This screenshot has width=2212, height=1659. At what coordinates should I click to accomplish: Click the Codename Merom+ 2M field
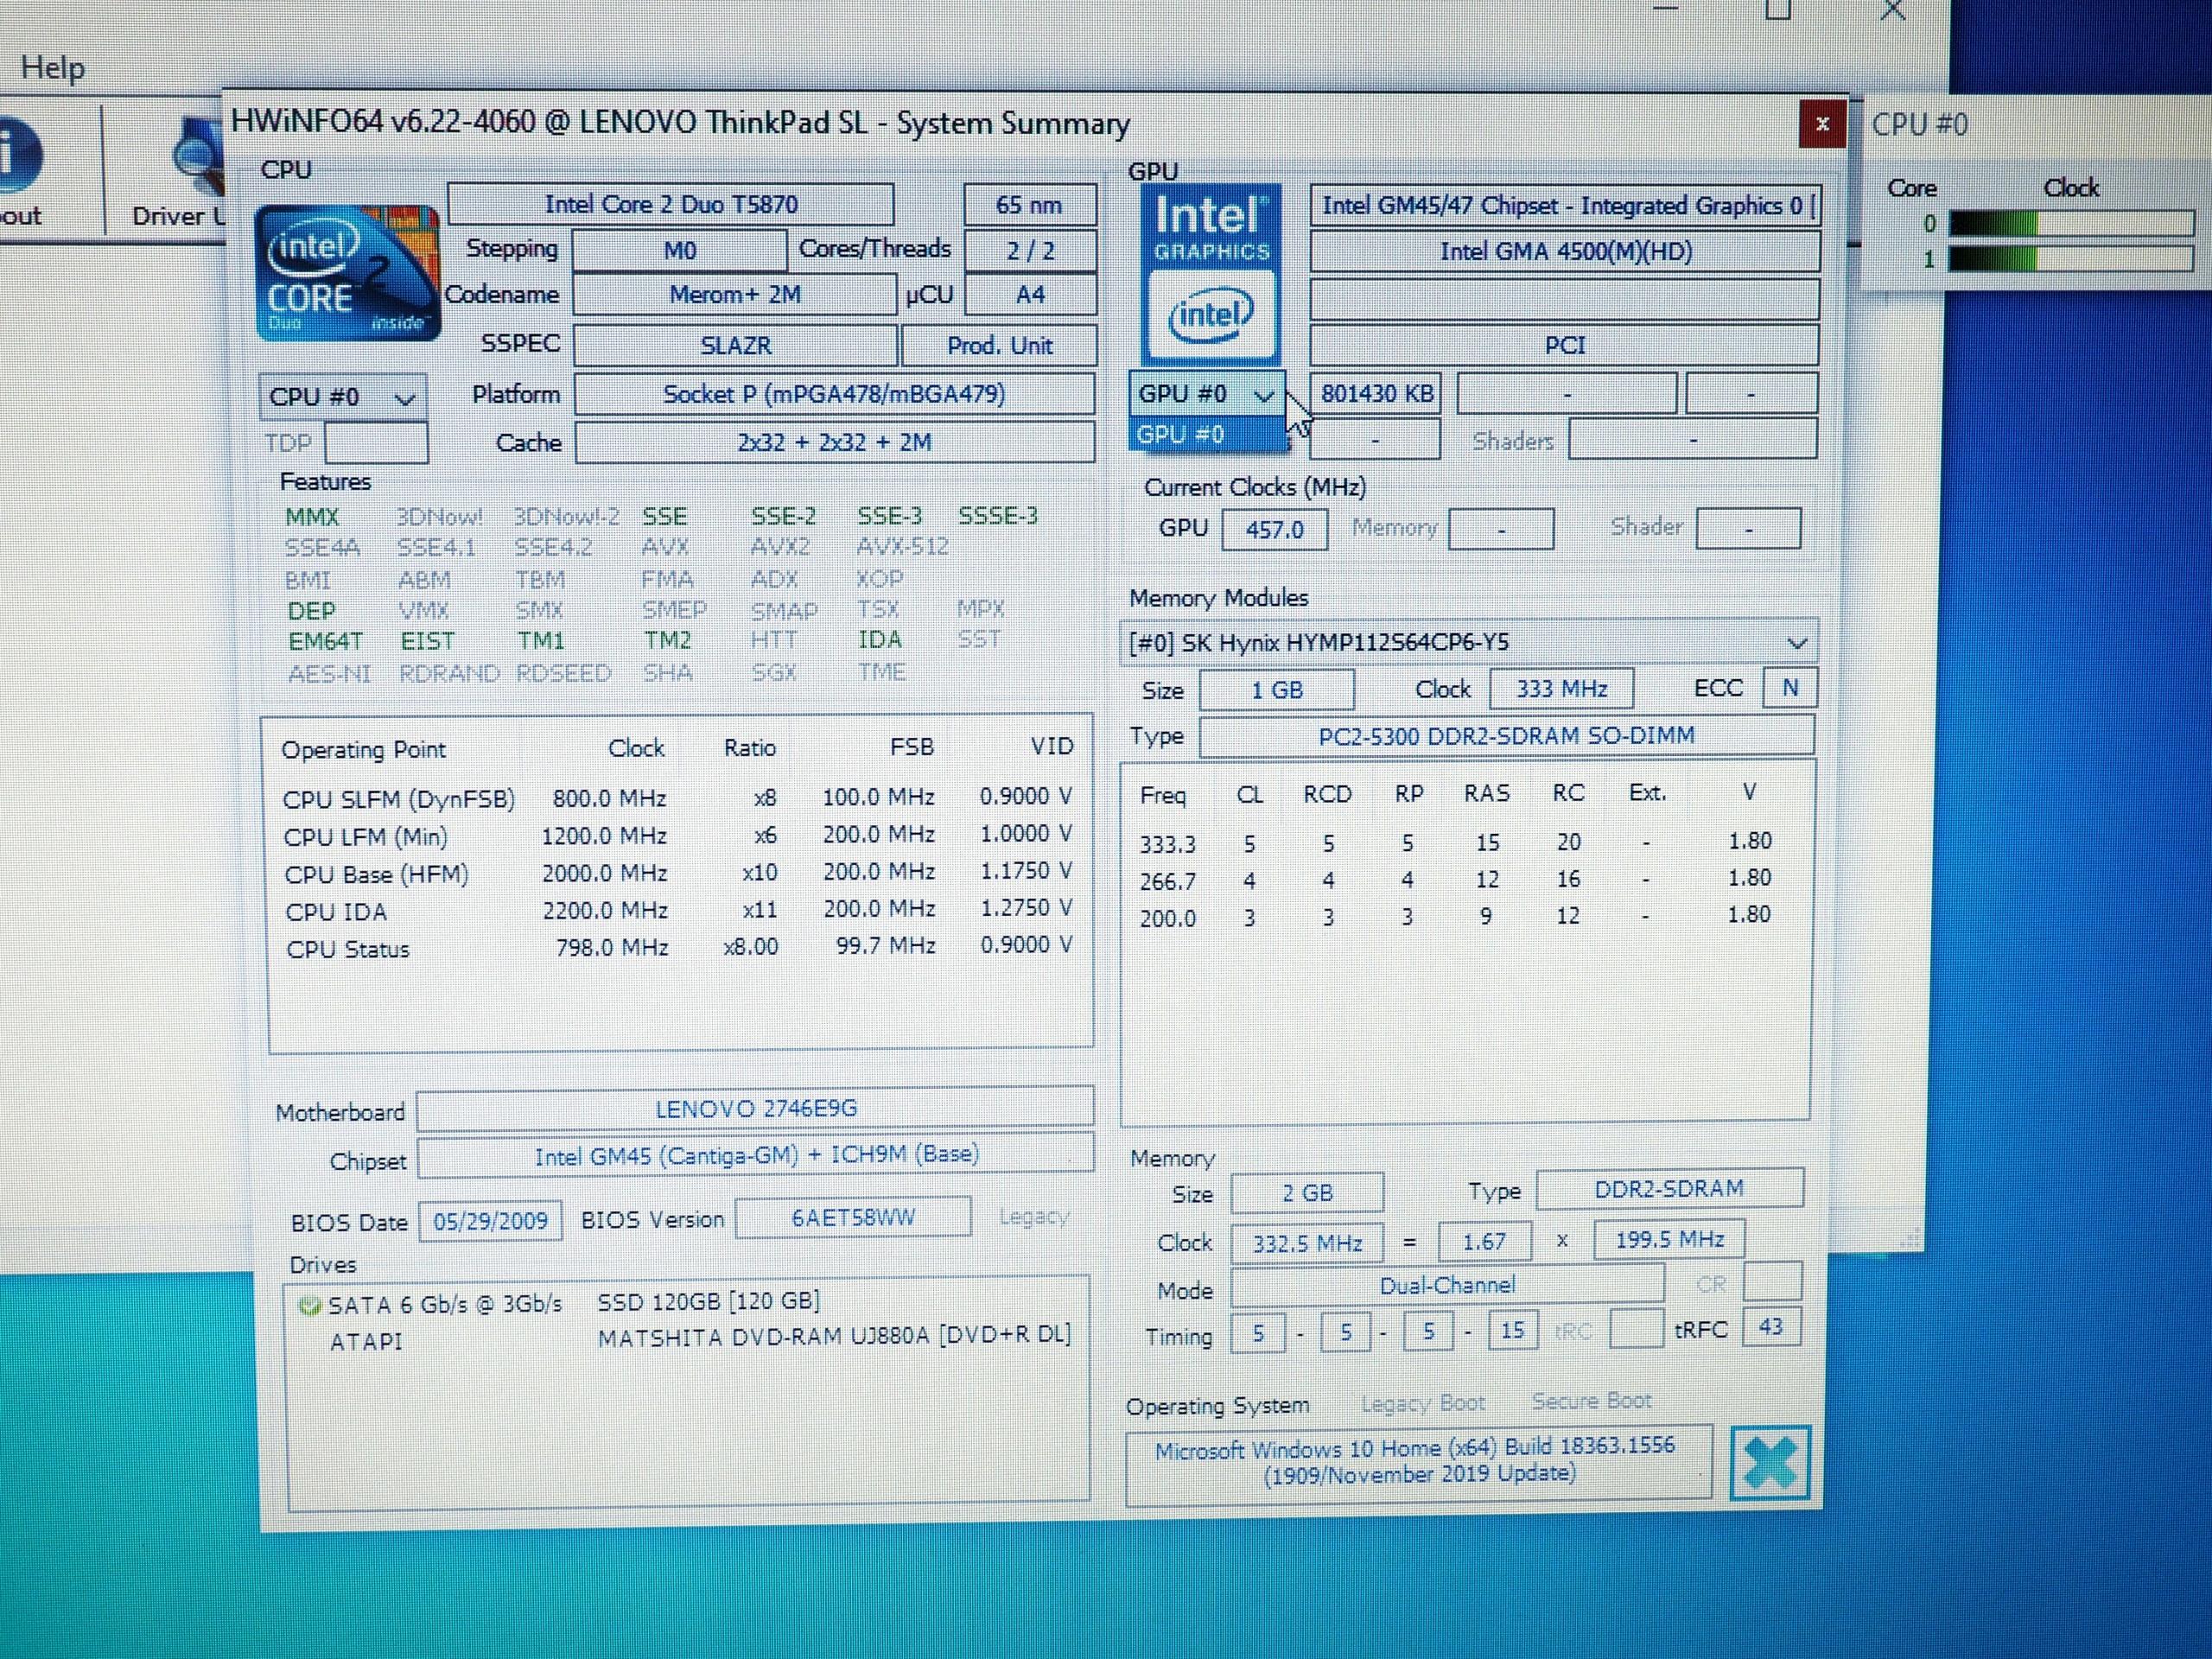[x=734, y=295]
